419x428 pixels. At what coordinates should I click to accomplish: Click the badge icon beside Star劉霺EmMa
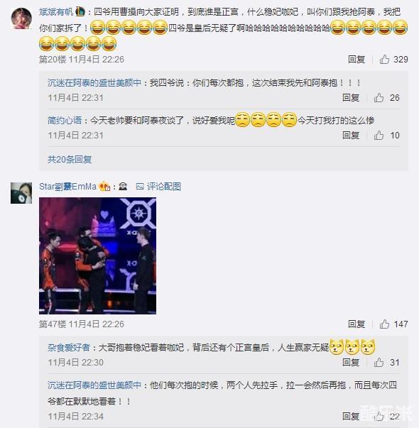pos(104,187)
